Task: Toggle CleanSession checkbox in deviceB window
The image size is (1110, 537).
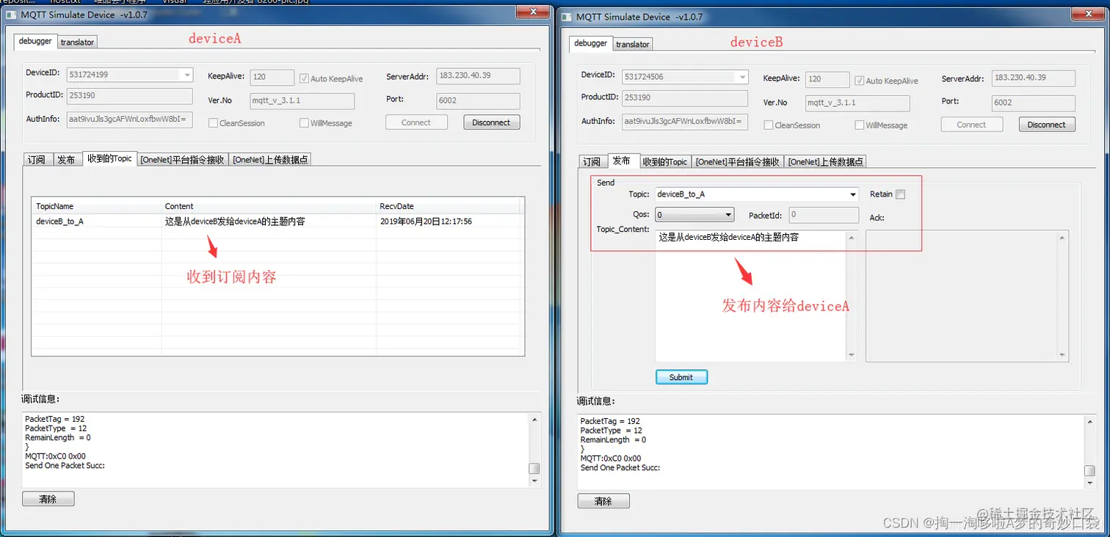Action: (x=769, y=125)
